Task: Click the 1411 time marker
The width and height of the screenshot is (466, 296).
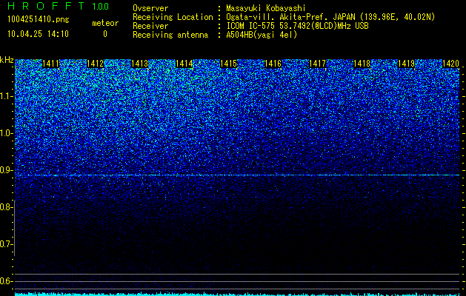Action: click(51, 64)
